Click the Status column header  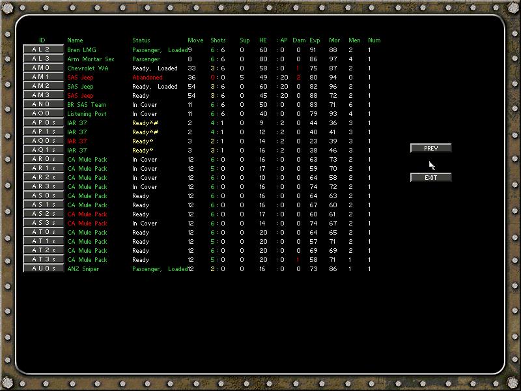(x=140, y=39)
